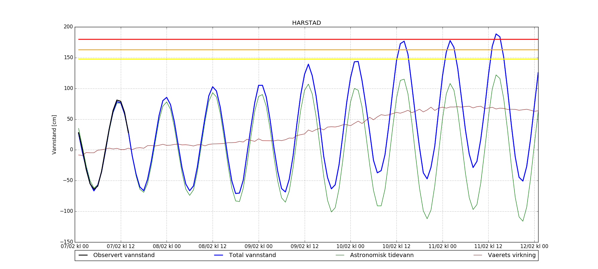Click the highest blue peak above red line
Viewport: 598px width, 269px height.
[496, 34]
